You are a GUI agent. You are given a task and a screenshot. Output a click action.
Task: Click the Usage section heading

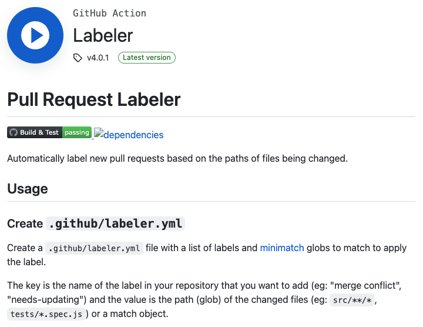(x=28, y=188)
